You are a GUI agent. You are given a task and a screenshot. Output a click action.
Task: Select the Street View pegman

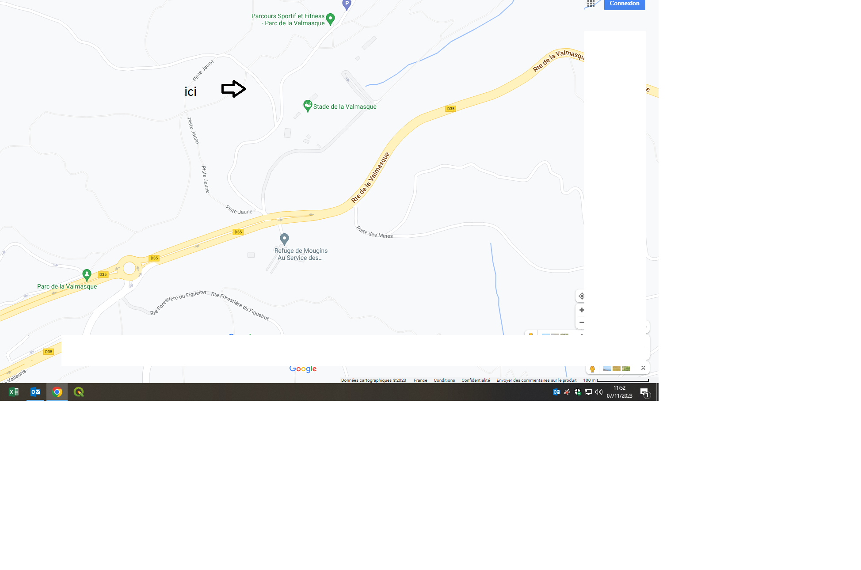pos(592,369)
